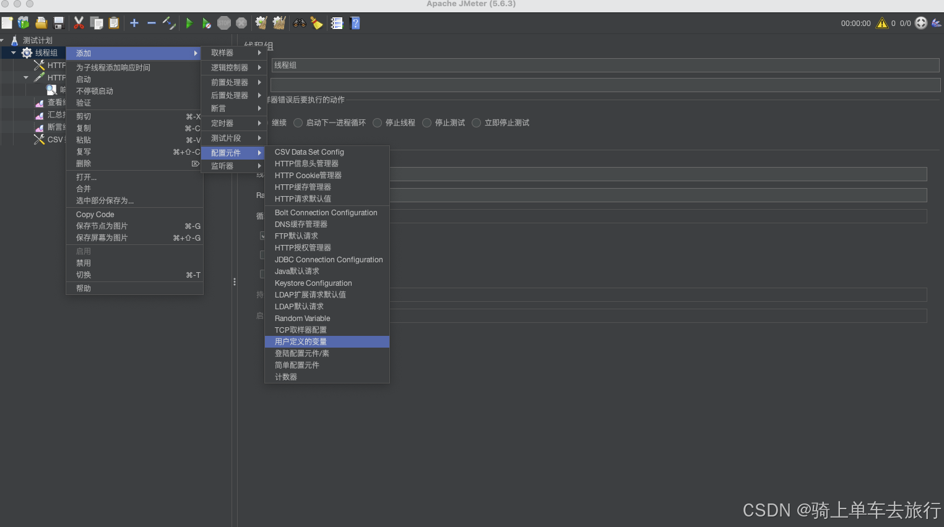The image size is (944, 527).
Task: Click the name field containing 线程组
Action: tap(605, 65)
